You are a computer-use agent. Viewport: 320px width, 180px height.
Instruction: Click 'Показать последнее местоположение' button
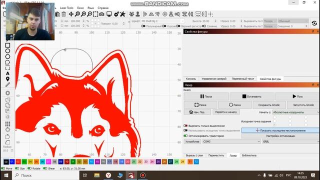(280, 130)
